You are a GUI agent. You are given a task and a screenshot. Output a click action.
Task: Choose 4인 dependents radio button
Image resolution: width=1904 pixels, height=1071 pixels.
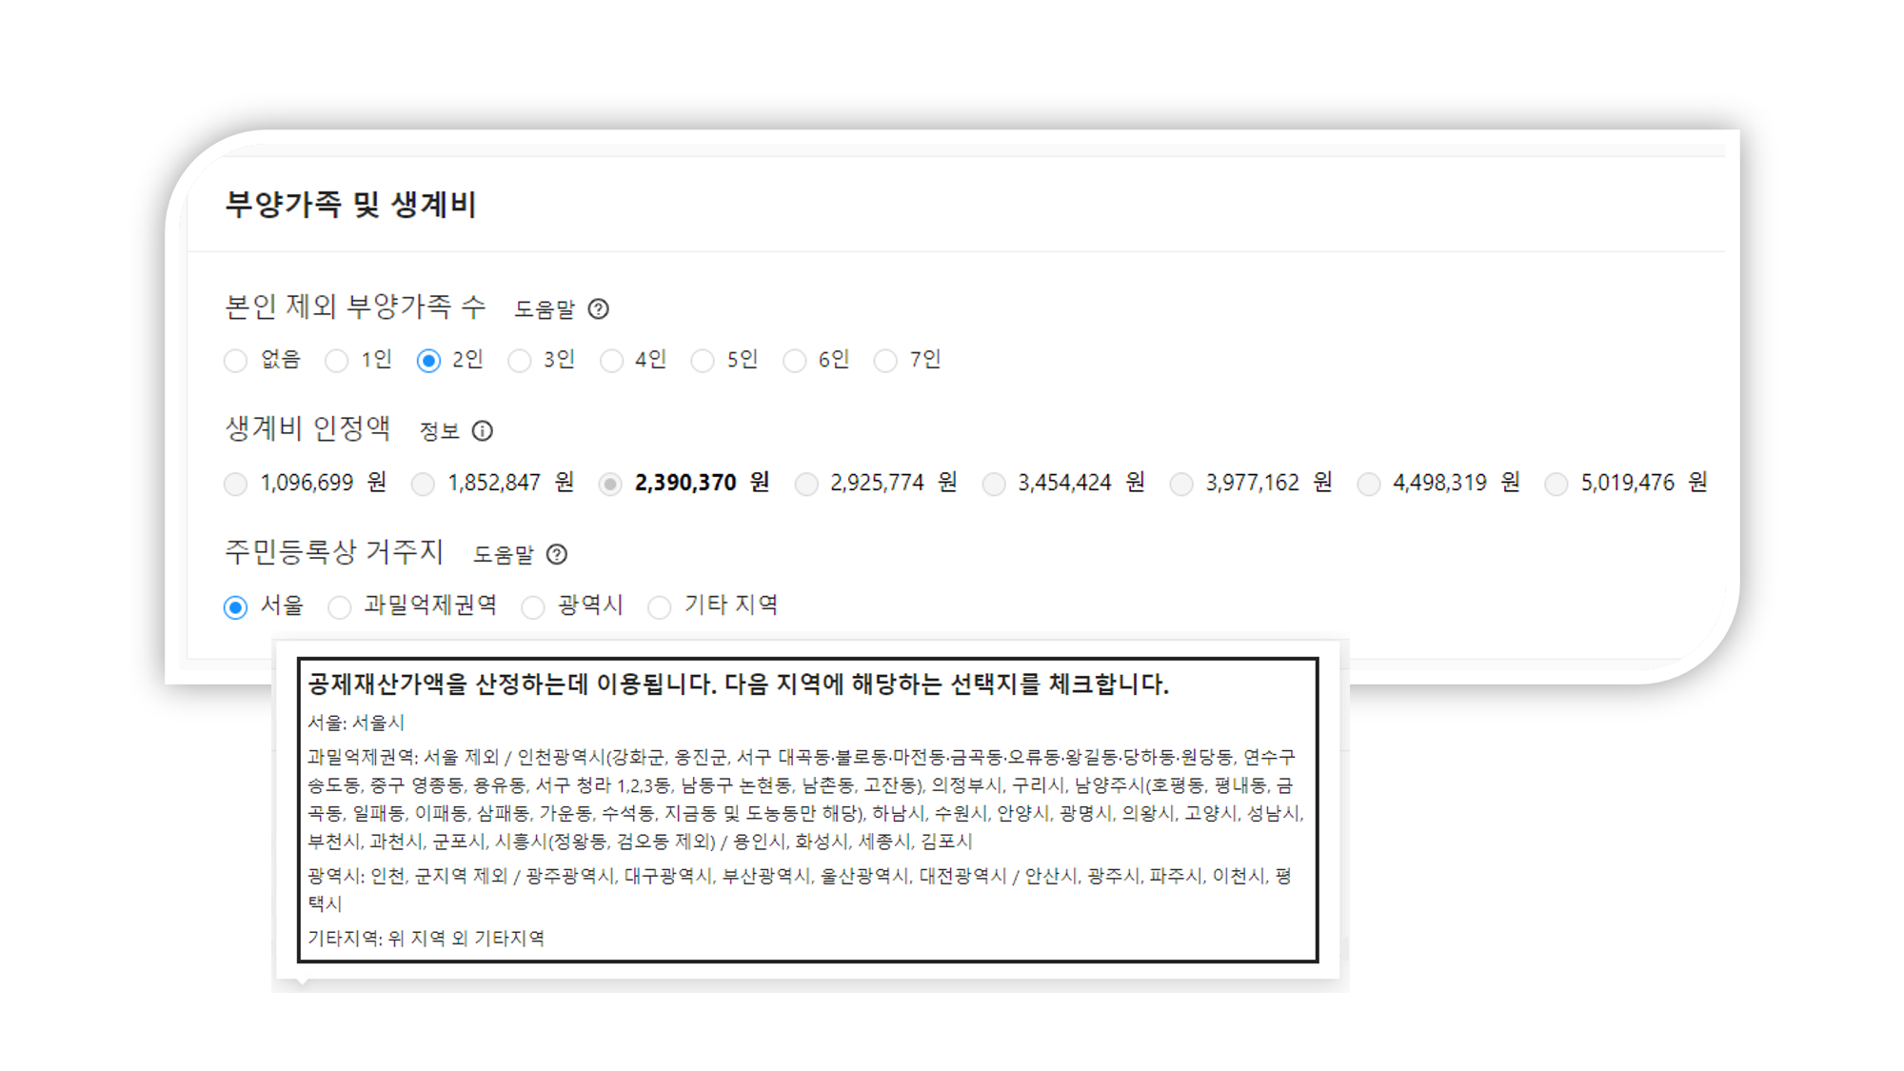click(611, 361)
